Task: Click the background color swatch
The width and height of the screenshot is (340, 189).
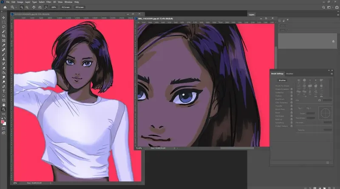Action: click(x=5, y=124)
